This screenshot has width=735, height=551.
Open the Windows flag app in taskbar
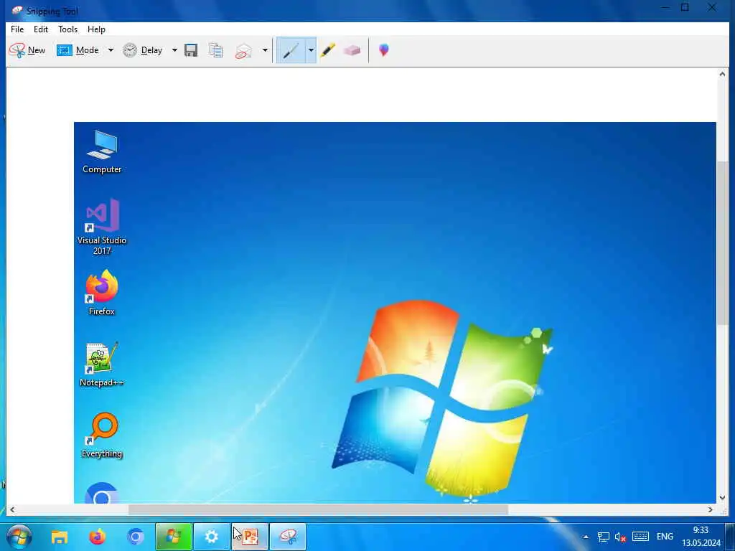tap(174, 537)
